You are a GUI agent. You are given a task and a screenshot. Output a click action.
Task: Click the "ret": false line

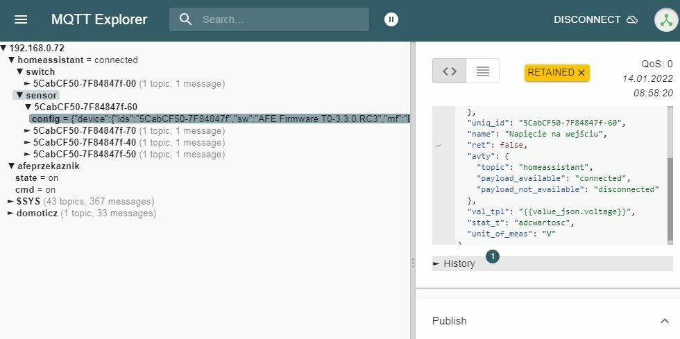(497, 145)
